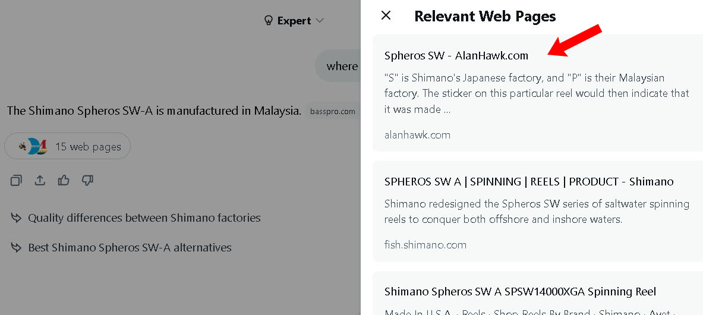Screen dimensions: 703x315
Task: Expand the Expert mode dropdown chevron
Action: pyautogui.click(x=320, y=21)
